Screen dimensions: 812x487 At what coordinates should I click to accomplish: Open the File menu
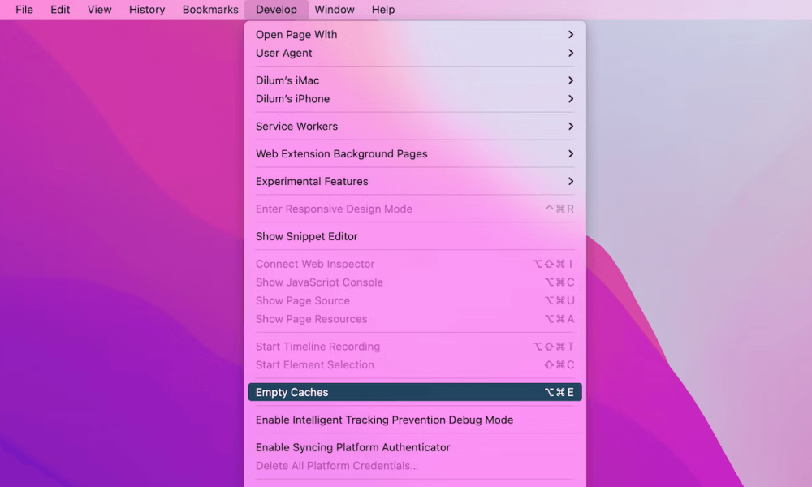click(24, 10)
